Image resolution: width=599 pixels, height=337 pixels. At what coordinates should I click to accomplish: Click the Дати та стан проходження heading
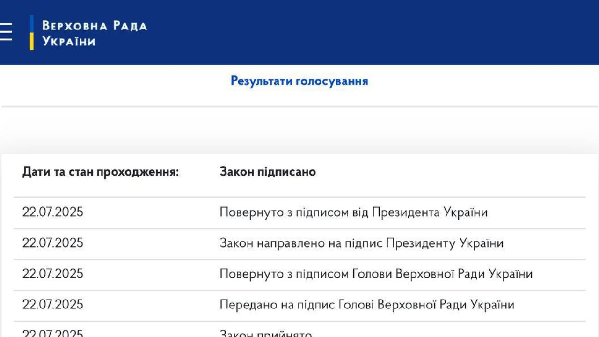[x=100, y=172]
